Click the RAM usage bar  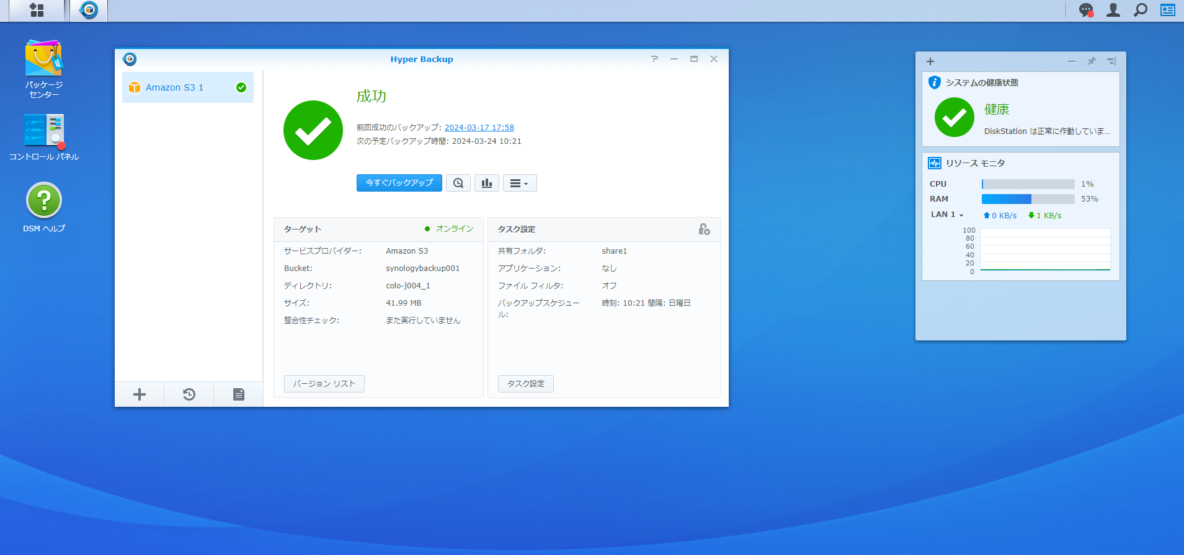(1028, 199)
